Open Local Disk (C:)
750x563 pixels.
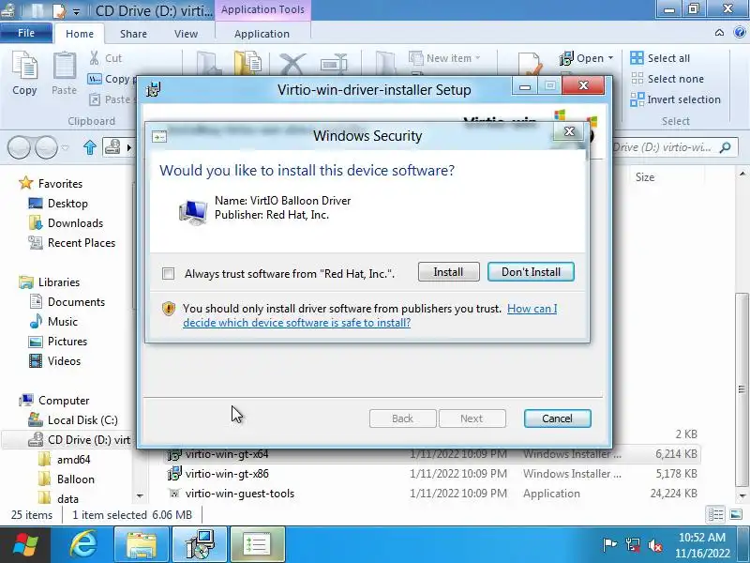[73, 419]
